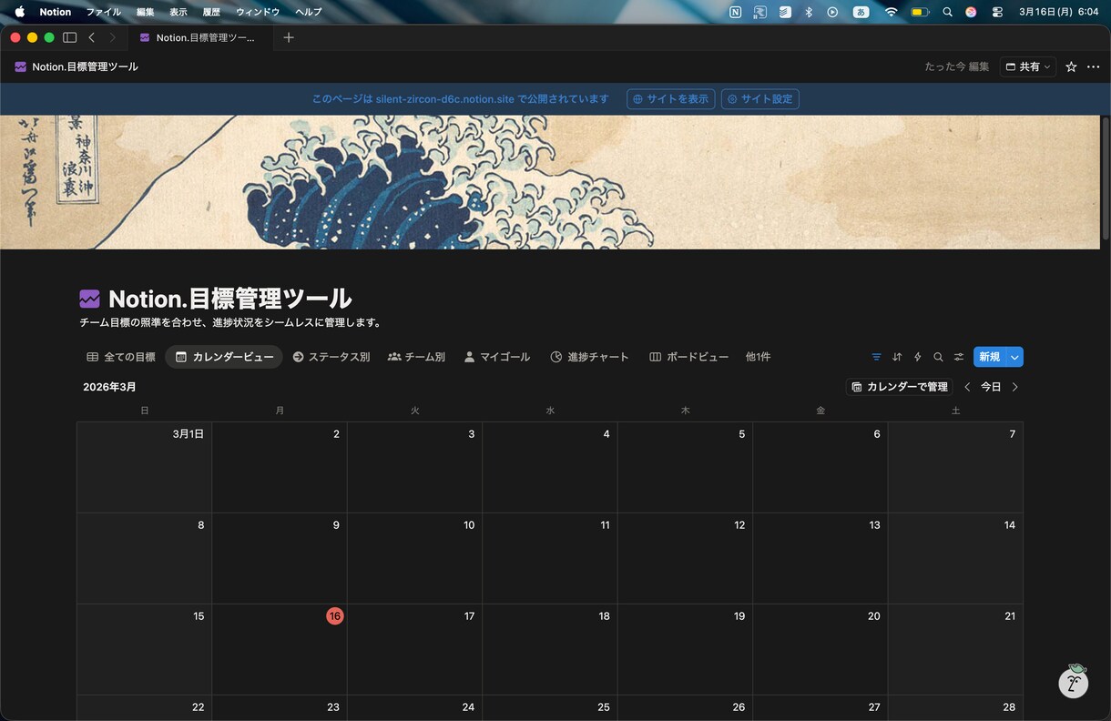Screen dimensions: 1111x721
Task: Show the 他1件 hidden views
Action: pos(758,357)
